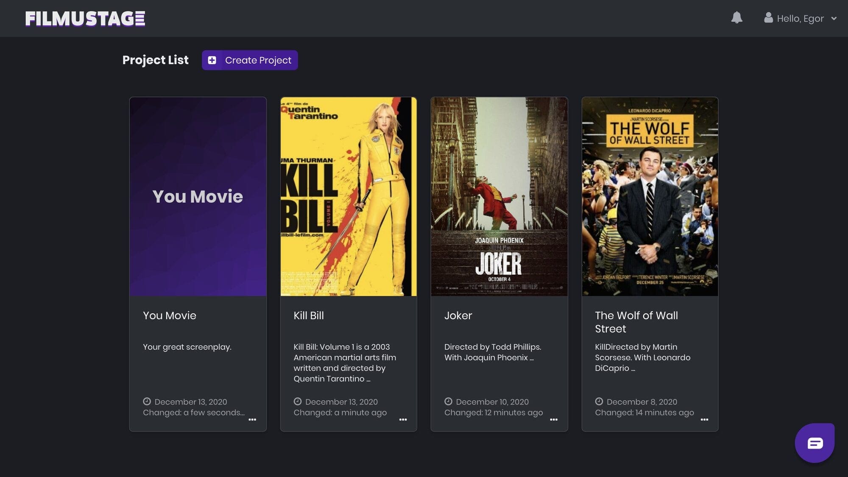This screenshot has width=848, height=477.
Task: Expand the account dropdown chevron
Action: click(834, 19)
